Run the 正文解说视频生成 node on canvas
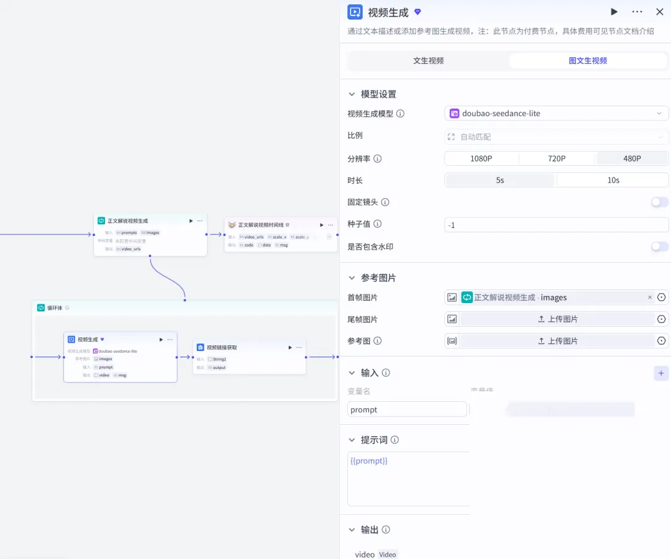Screen dimensions: 671x559 click(x=191, y=220)
